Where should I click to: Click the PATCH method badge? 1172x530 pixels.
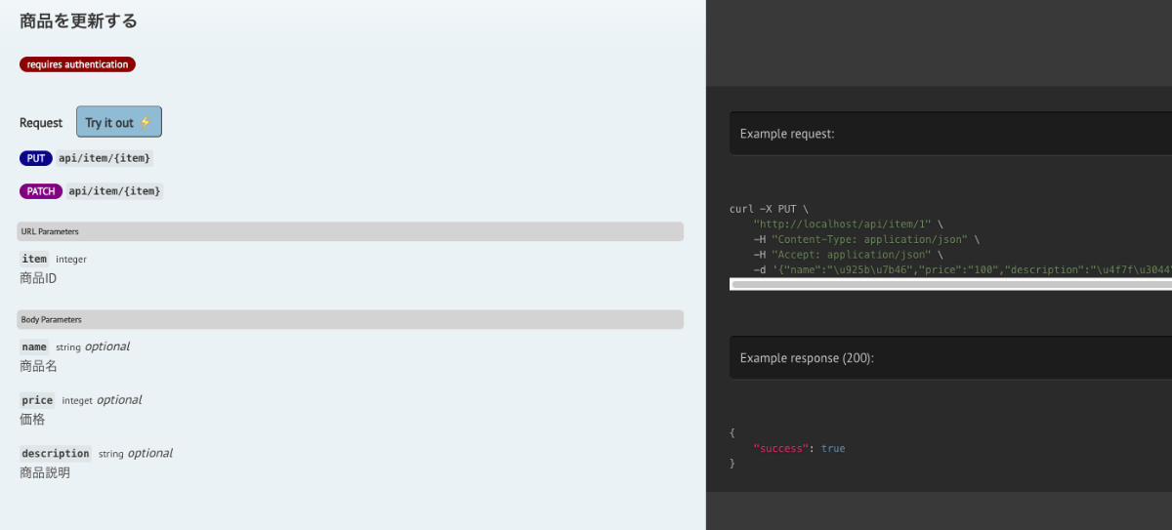41,191
